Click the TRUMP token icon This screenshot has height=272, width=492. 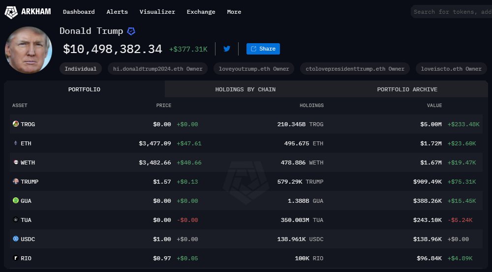pyautogui.click(x=15, y=181)
